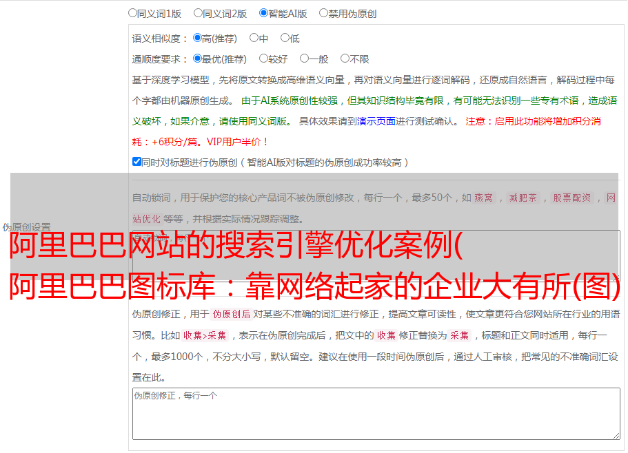The height and width of the screenshot is (453, 628).
Task: Set 通顺度要求 to 一般
Action: click(305, 59)
